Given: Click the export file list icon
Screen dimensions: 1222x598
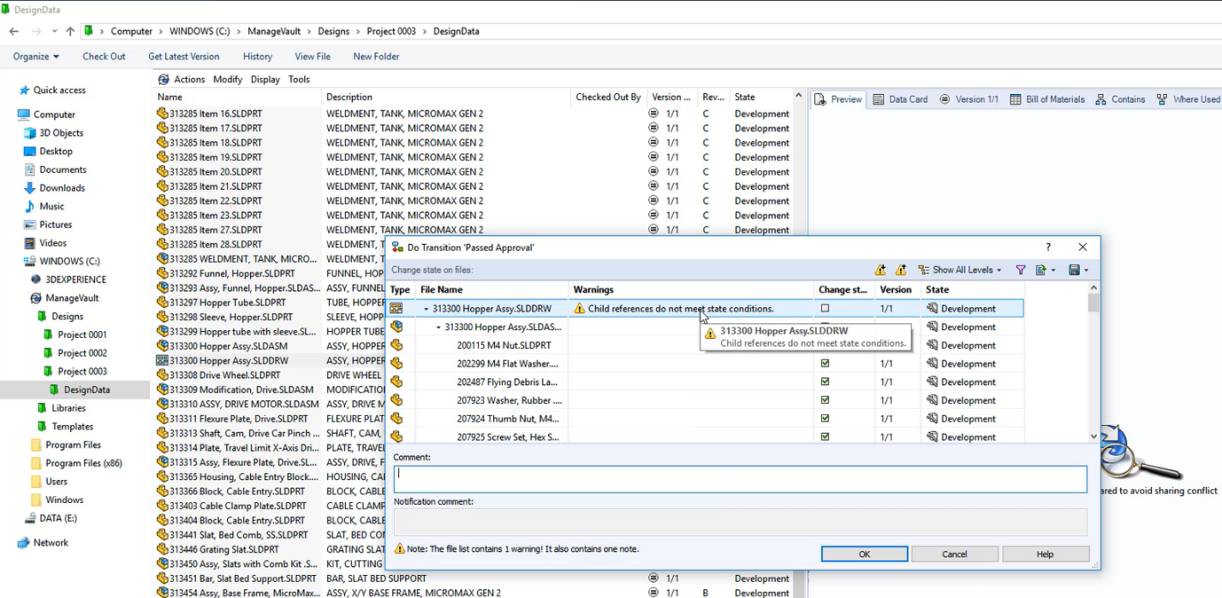Looking at the screenshot, I should pyautogui.click(x=1041, y=270).
